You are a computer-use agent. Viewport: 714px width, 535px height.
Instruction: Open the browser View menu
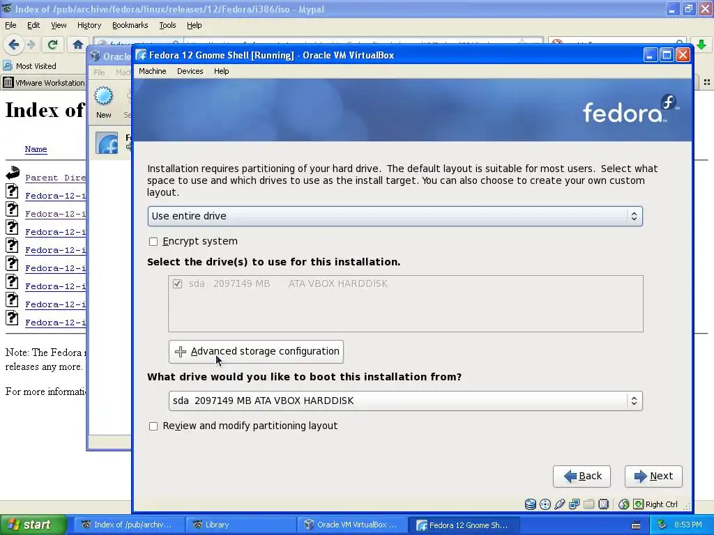[x=59, y=25]
